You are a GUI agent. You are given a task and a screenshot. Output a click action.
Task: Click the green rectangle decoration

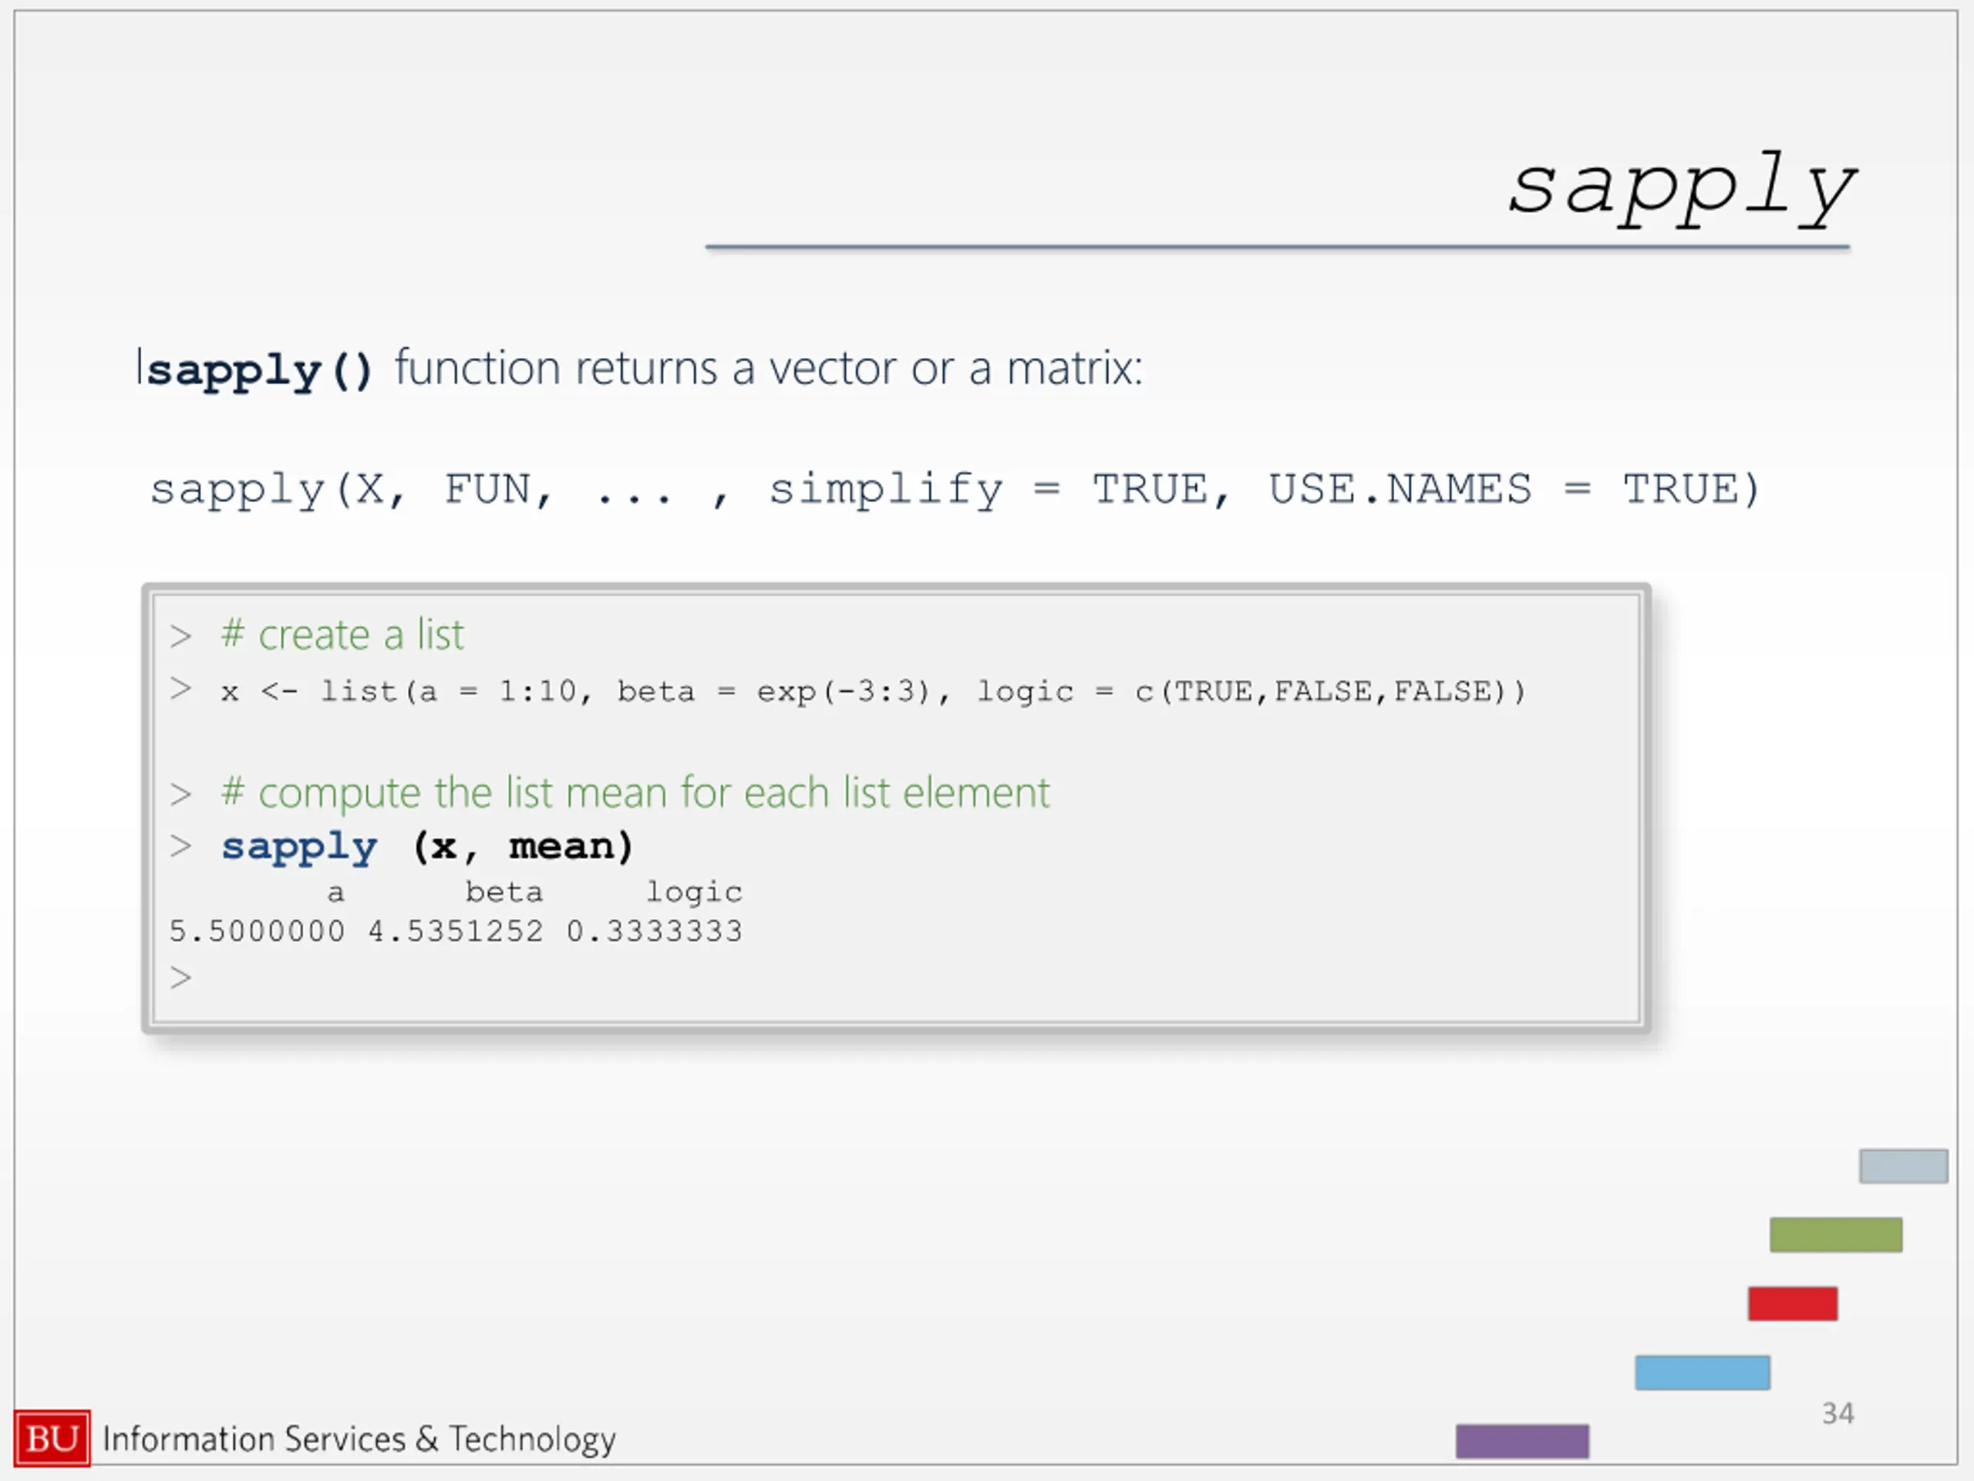coord(1837,1235)
